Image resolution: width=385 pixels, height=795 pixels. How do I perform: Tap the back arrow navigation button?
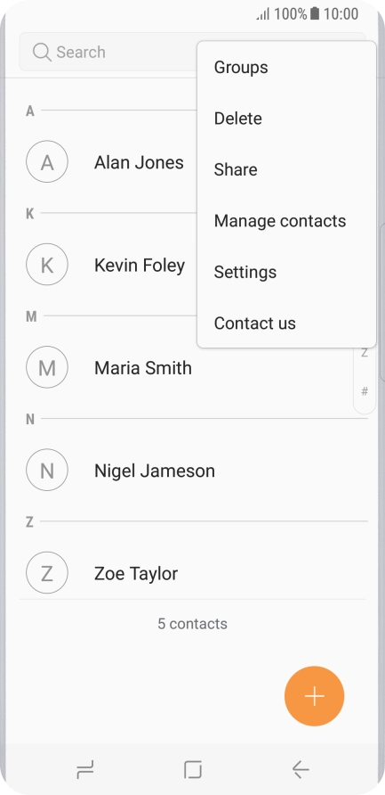click(301, 770)
